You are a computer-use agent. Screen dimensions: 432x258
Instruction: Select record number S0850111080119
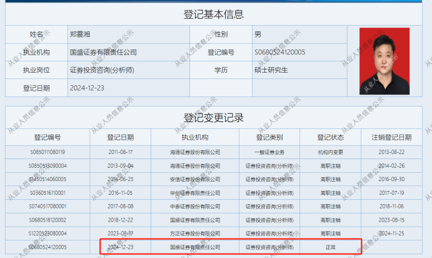coord(48,152)
